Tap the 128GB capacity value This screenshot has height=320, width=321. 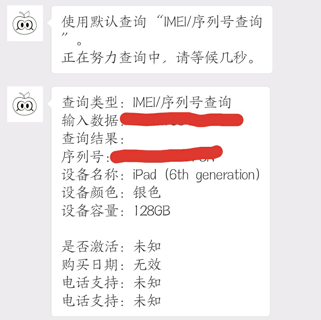click(x=152, y=211)
